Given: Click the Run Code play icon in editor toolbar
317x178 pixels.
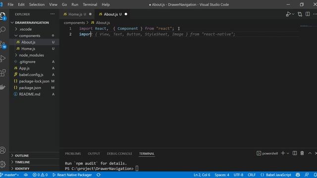Looking at the screenshot, I should click(x=288, y=14).
